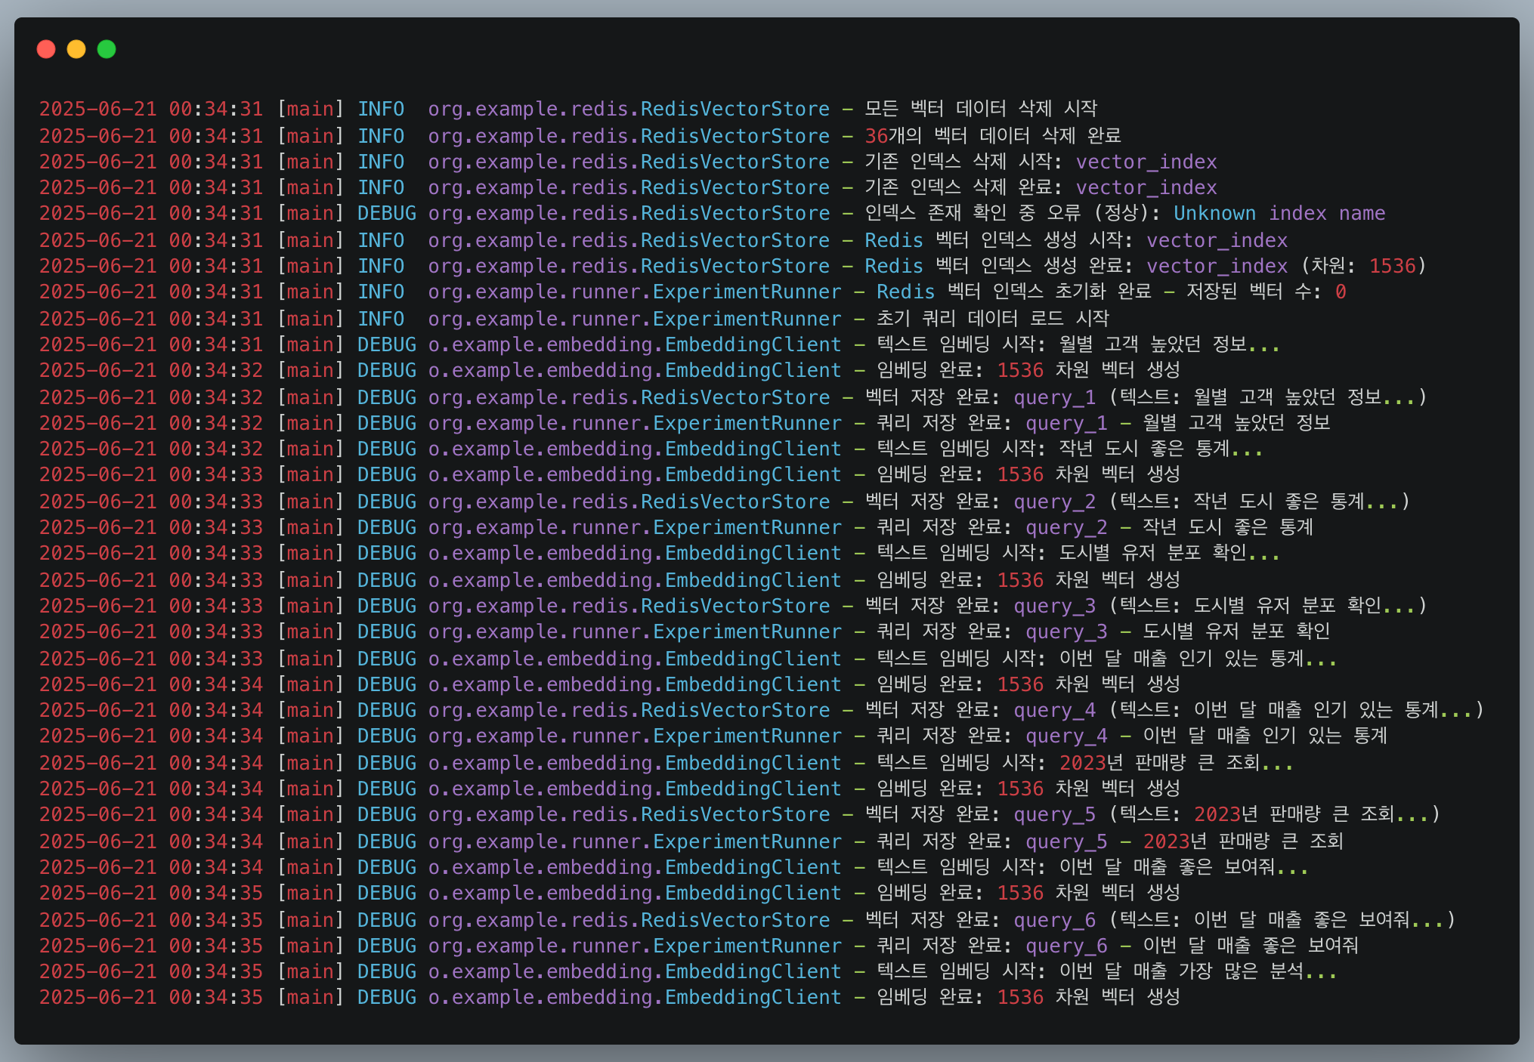The height and width of the screenshot is (1062, 1534).
Task: Click the '36개의 벡터 데이터 삭제 완료' text
Action: click(x=992, y=136)
